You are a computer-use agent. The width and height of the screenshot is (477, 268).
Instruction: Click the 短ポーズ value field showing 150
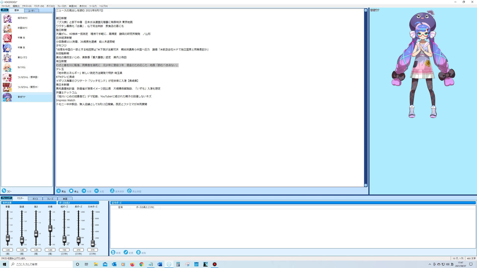tap(64, 250)
